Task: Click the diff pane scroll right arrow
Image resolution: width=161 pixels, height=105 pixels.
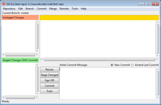Action: (x=157, y=59)
